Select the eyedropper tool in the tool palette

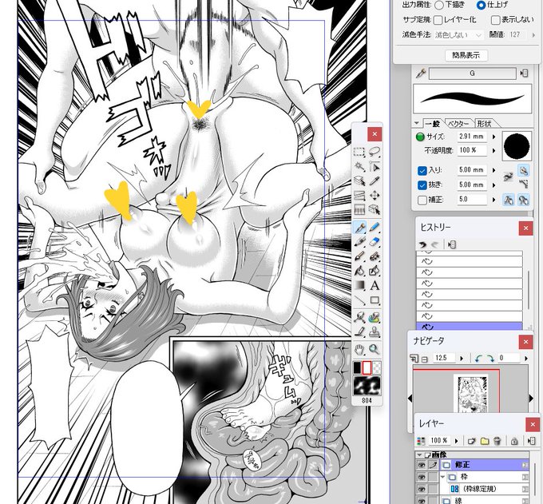375,181
